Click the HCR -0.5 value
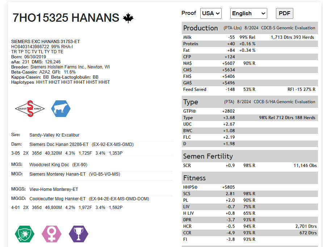 pos(231,226)
